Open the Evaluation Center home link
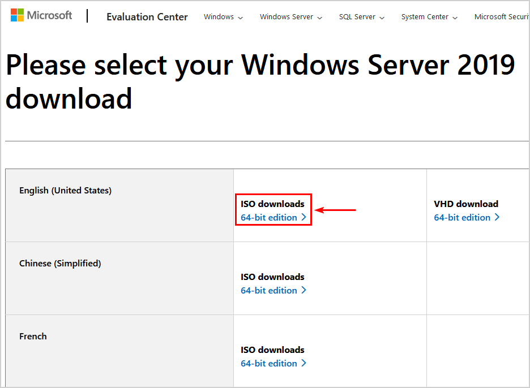This screenshot has height=388, width=530. (147, 17)
